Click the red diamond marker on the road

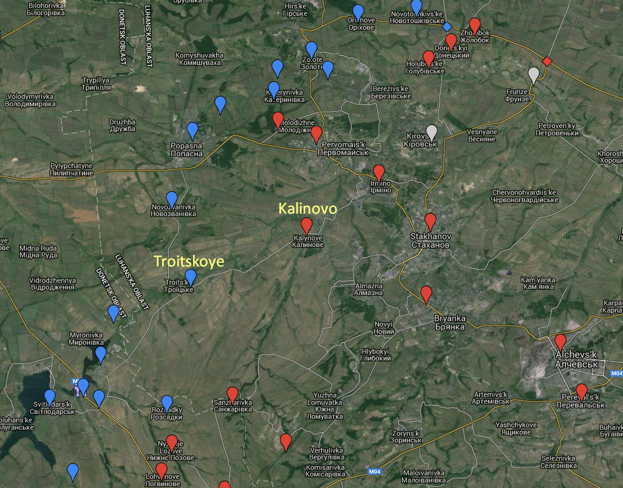[546, 61]
